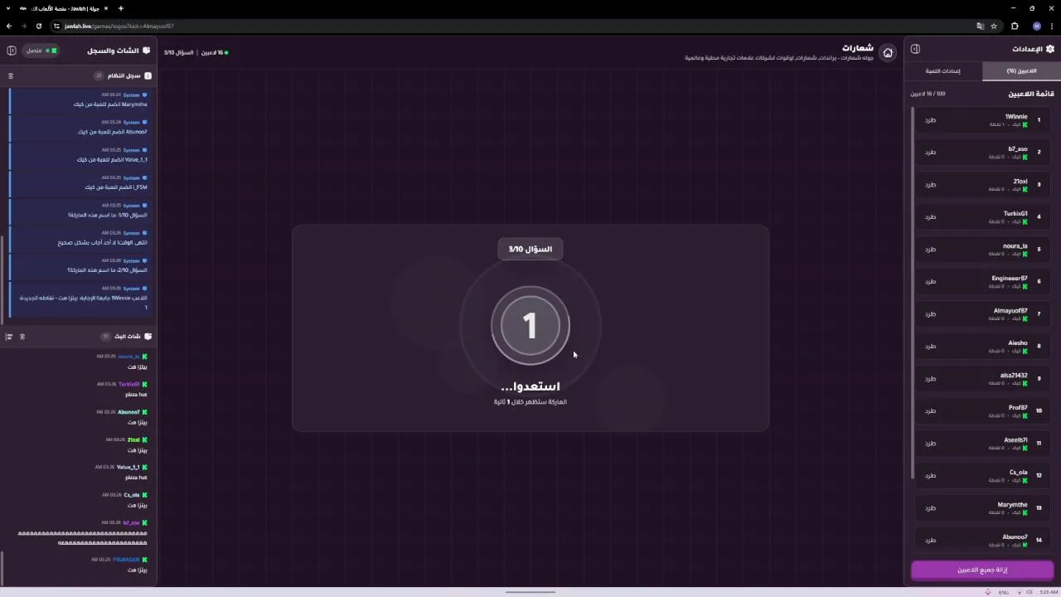The height and width of the screenshot is (597, 1061).
Task: Select player name Cs_ola in the list
Action: click(x=1018, y=473)
